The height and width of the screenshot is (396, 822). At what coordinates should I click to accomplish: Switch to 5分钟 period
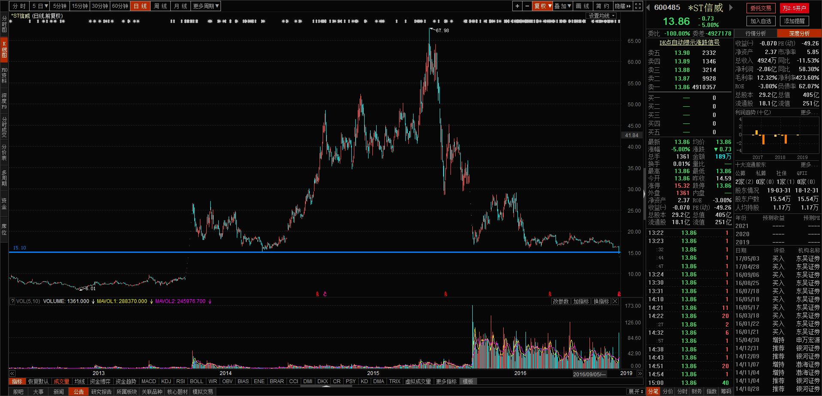pos(60,6)
